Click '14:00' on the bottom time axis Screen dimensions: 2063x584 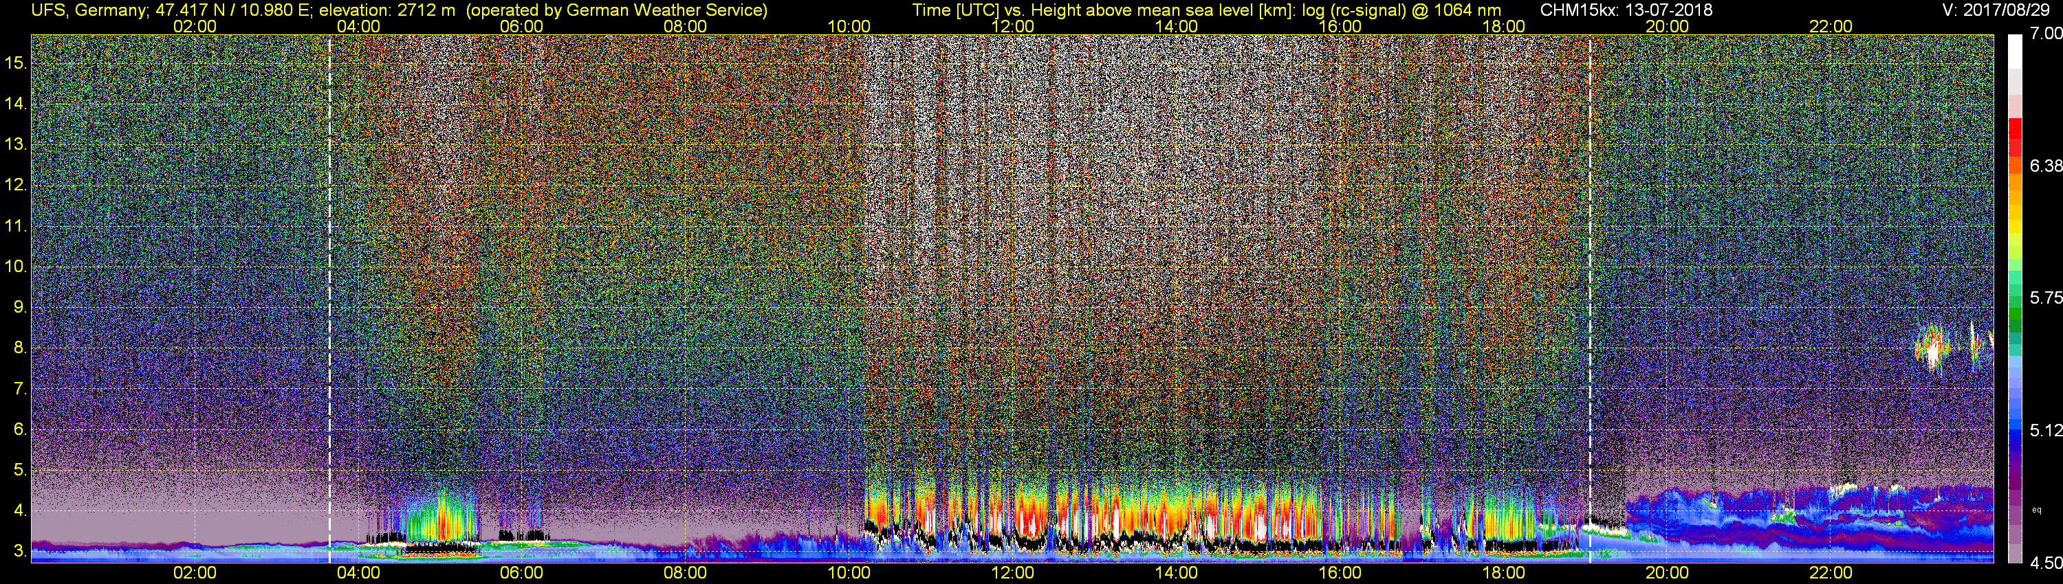(1177, 573)
